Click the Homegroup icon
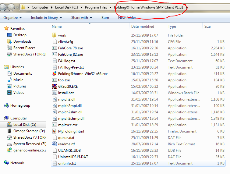The height and width of the screenshot is (174, 230). [6, 105]
